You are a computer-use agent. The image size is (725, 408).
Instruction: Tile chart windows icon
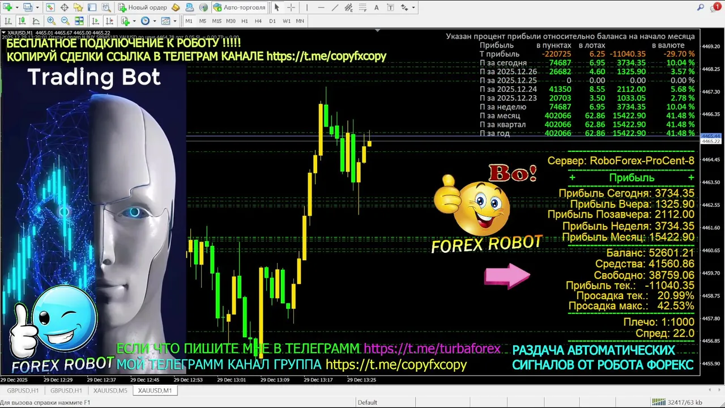point(79,21)
